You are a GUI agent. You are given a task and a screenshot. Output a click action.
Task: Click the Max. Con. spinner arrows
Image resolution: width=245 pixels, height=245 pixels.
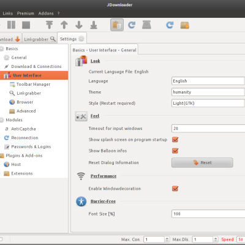(167, 239)
